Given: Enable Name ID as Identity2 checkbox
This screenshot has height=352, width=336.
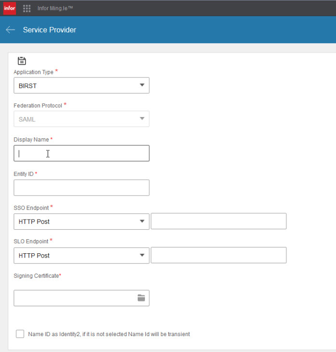Looking at the screenshot, I should point(20,334).
